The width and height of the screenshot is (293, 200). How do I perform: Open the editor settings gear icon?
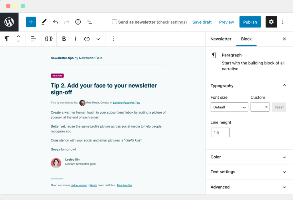coord(271,22)
